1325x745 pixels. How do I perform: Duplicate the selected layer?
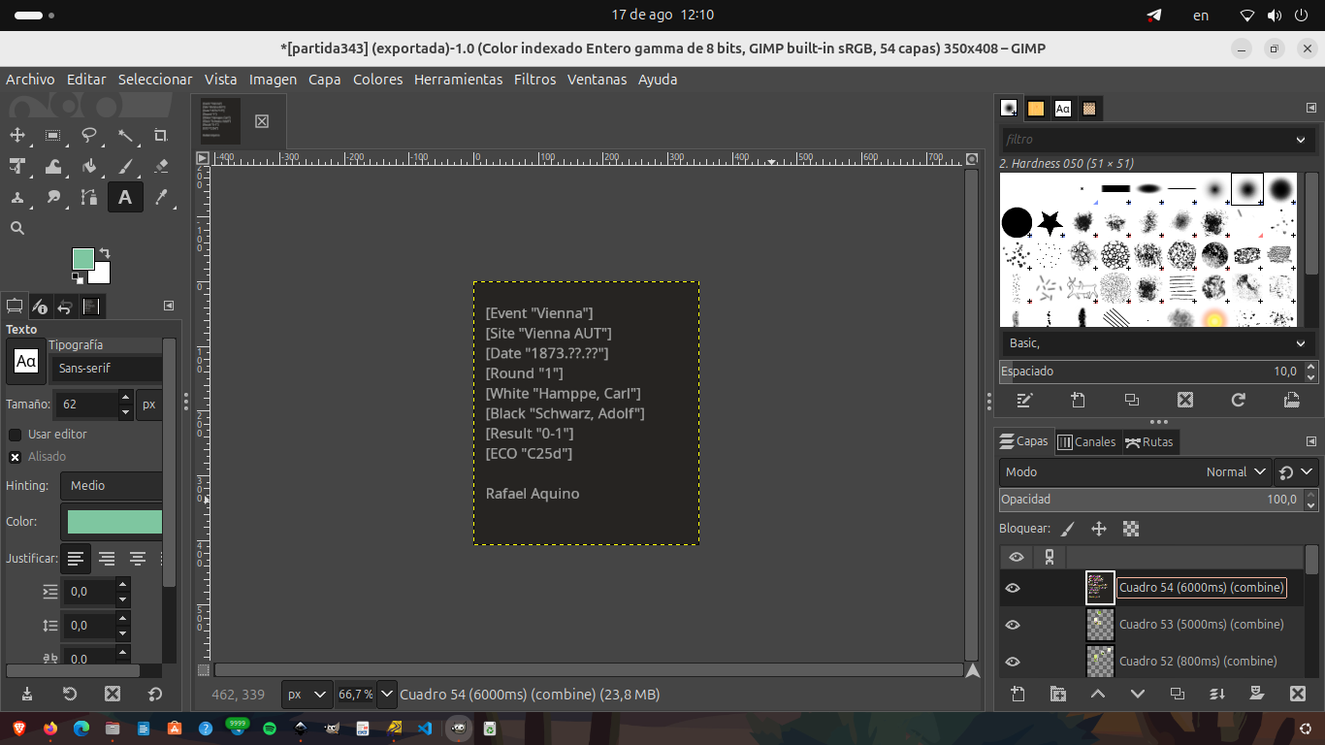click(x=1178, y=694)
